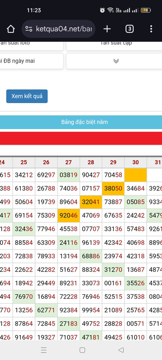Click cell 07157
Screen dimensions: 162x360
[x=91, y=189]
